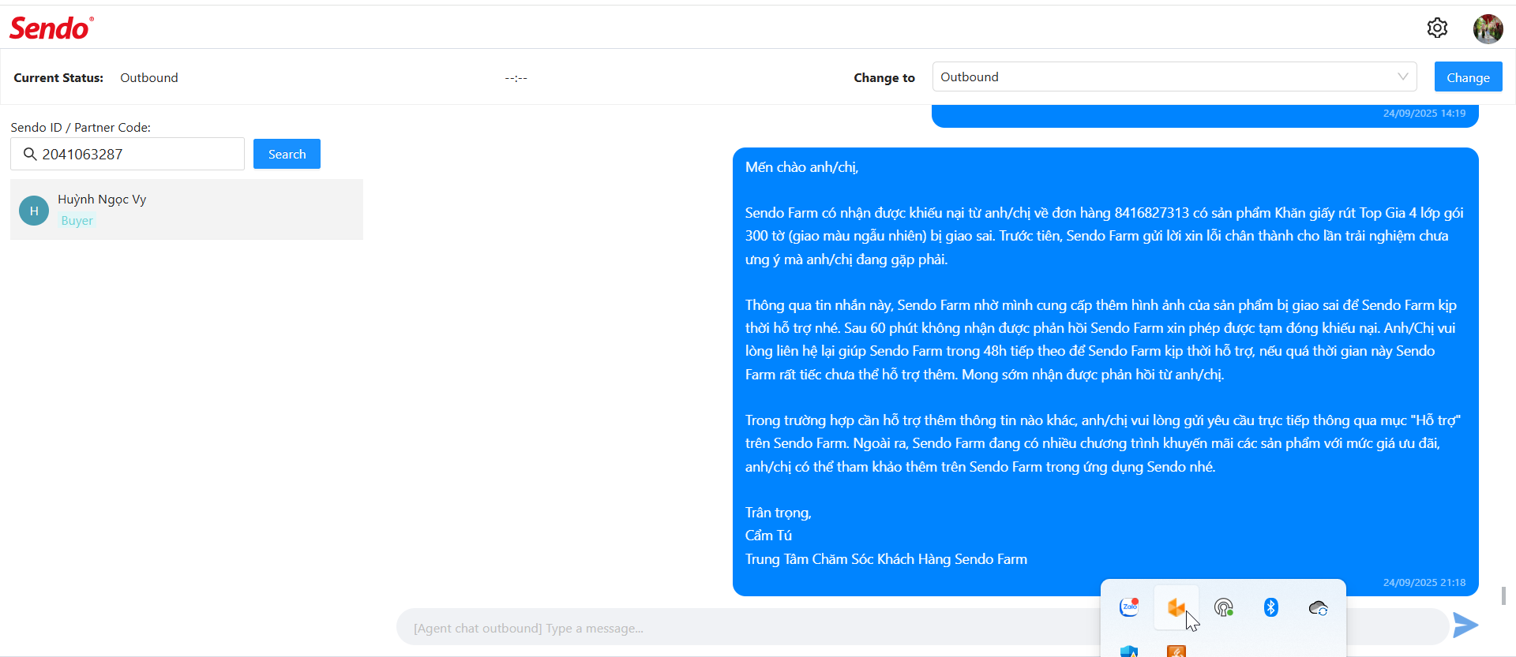Click the Send message arrow icon
1516x657 pixels.
[1465, 625]
